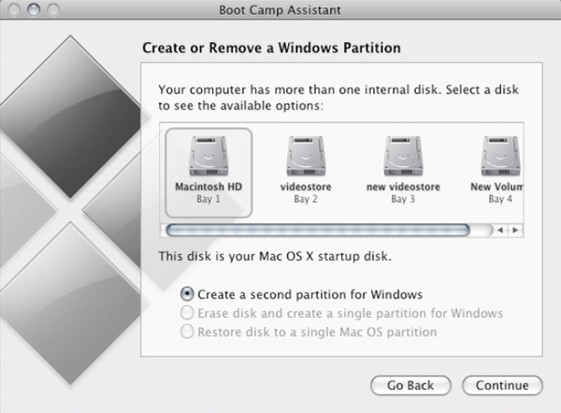561x413 pixels.
Task: Click the Boot Camp Assistant title bar
Action: (280, 9)
